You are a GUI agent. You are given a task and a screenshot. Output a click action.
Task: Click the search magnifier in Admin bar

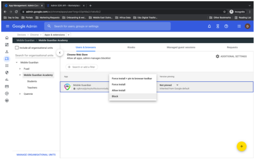pyautogui.click(x=49, y=26)
